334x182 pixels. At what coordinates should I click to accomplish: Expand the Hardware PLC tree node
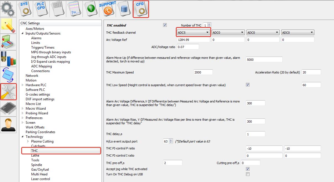pyautogui.click(x=23, y=85)
